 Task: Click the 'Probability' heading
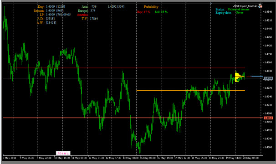[x=151, y=7]
